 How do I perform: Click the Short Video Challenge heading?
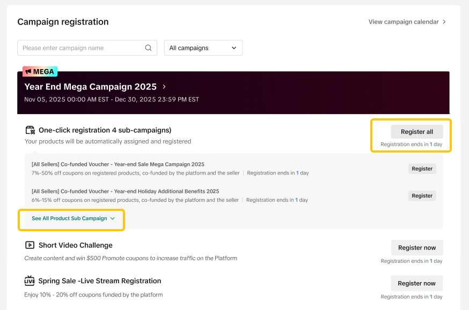pyautogui.click(x=76, y=245)
